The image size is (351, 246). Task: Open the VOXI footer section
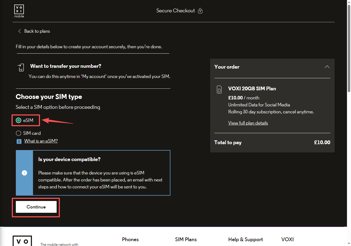pos(287,240)
